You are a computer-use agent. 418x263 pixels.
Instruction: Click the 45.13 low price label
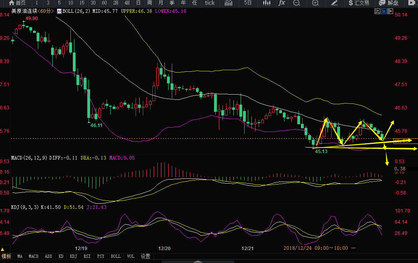(x=321, y=152)
